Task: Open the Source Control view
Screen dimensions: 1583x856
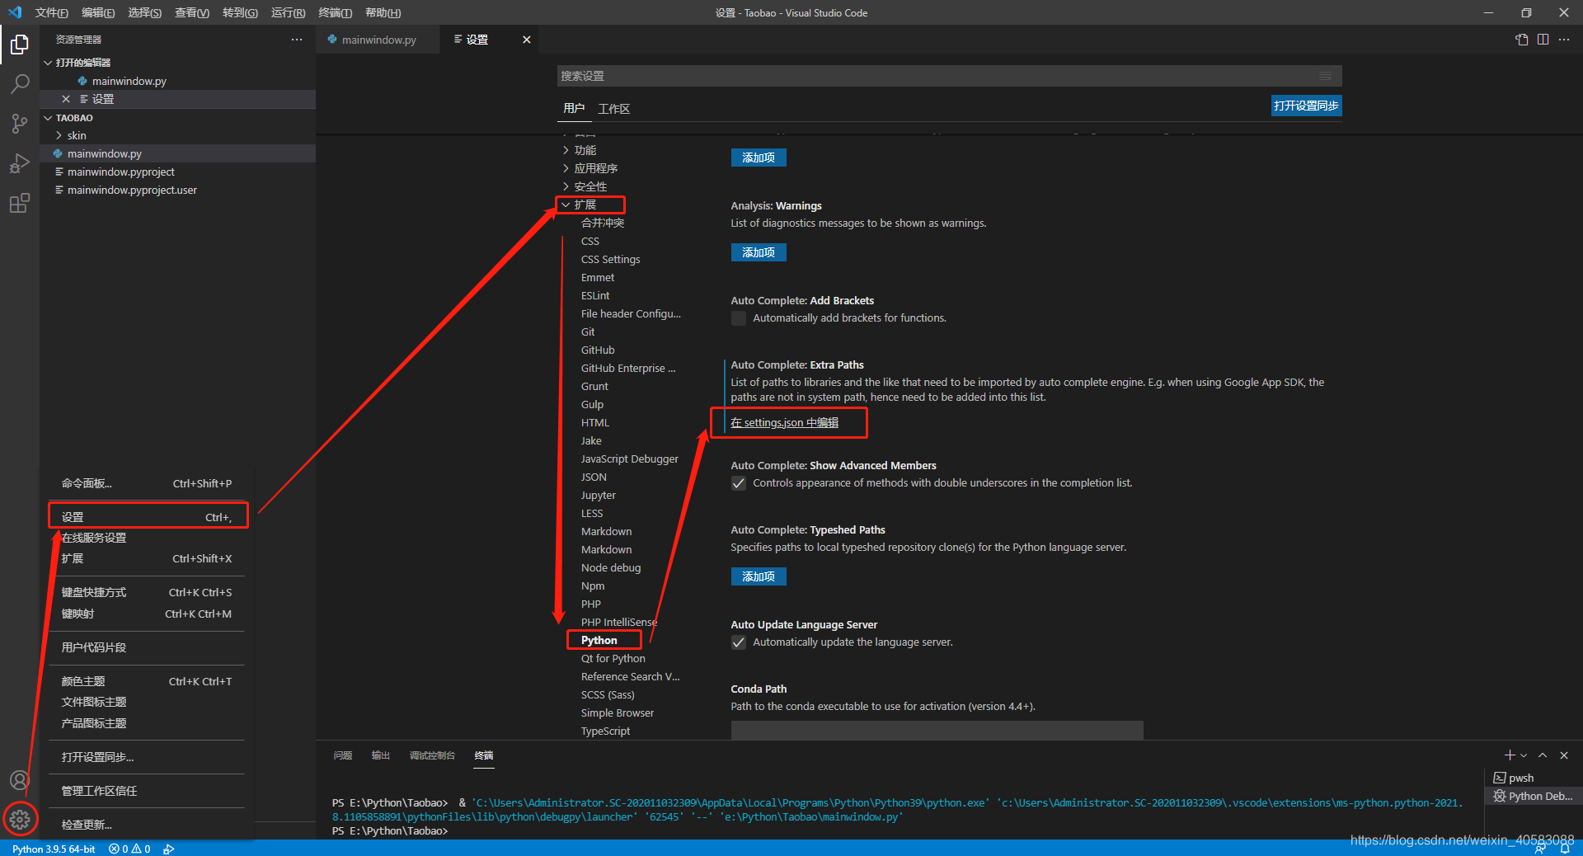Action: (20, 123)
